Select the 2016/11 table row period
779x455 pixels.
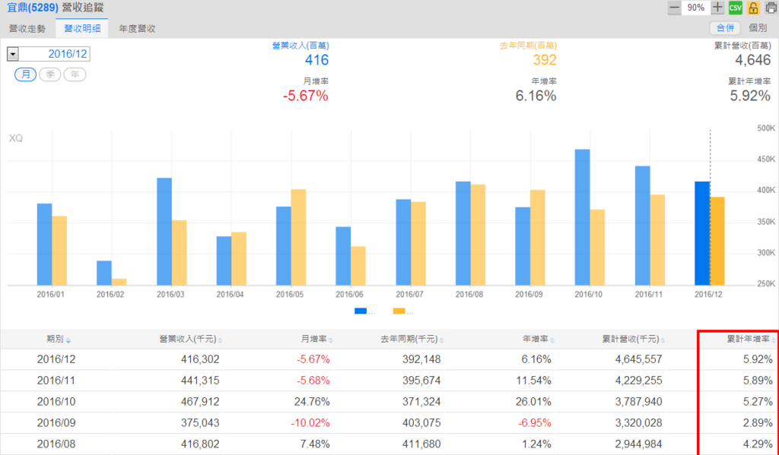[x=56, y=381]
